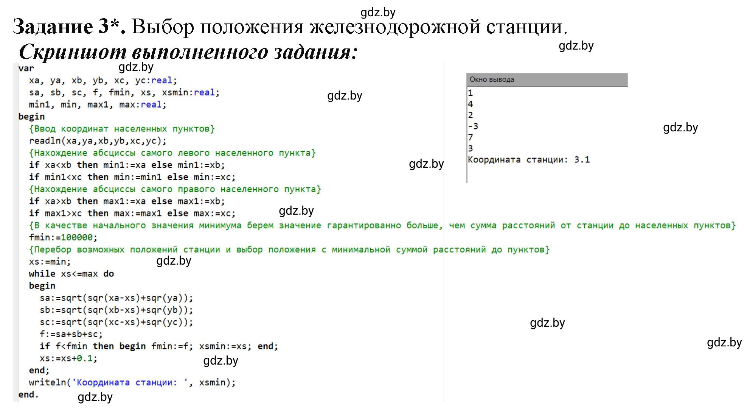Click the line 'sa, sb, sc, f, fmin, xs, xsmin:real;'
This screenshot has height=410, width=750.
[x=124, y=93]
